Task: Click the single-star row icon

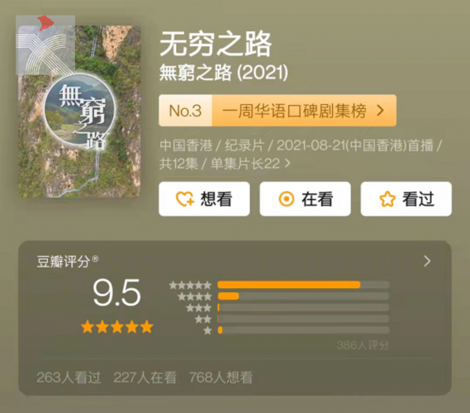Action: pos(207,330)
